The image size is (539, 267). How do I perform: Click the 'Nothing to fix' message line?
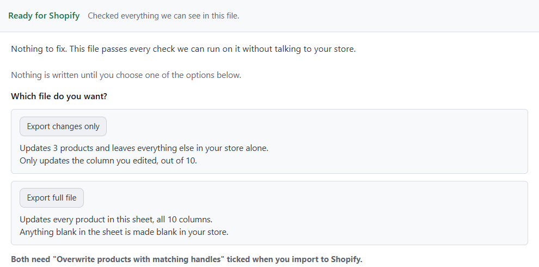click(183, 49)
